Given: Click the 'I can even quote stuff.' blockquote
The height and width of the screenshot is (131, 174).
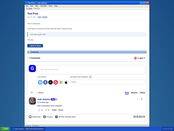Looking at the screenshot, I should coord(87,34).
